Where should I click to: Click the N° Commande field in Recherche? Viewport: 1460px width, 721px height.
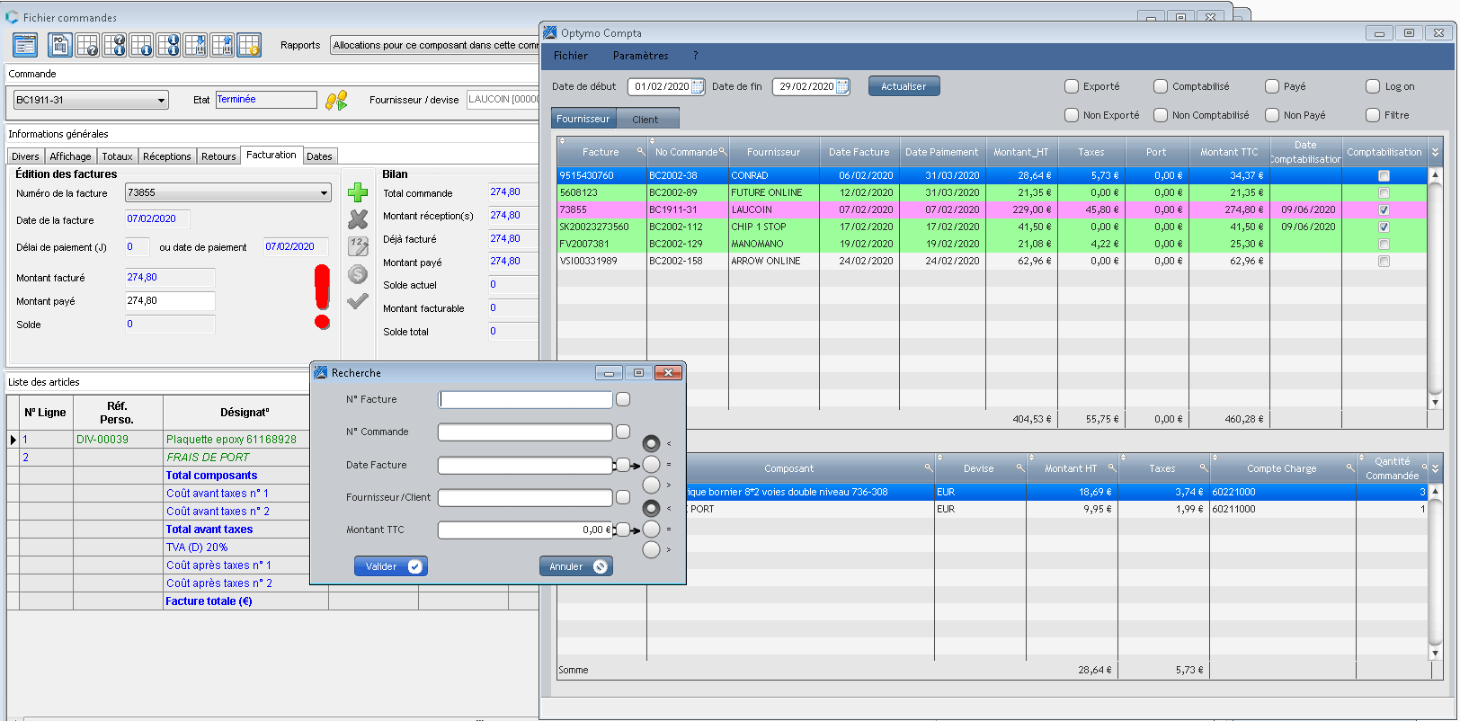point(525,432)
